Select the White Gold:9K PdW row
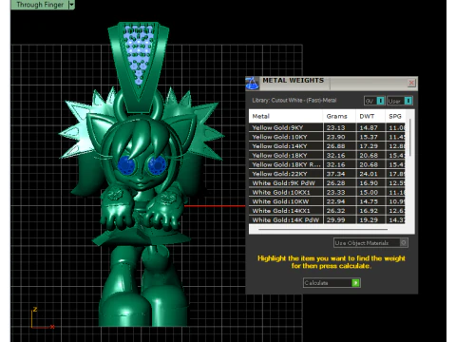Screen dimensions: 456x342 pyautogui.click(x=327, y=182)
